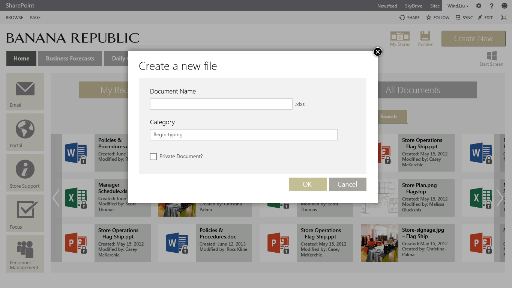Viewport: 512px width, 288px height.
Task: Click the Category Begin typing field
Action: pos(244,135)
